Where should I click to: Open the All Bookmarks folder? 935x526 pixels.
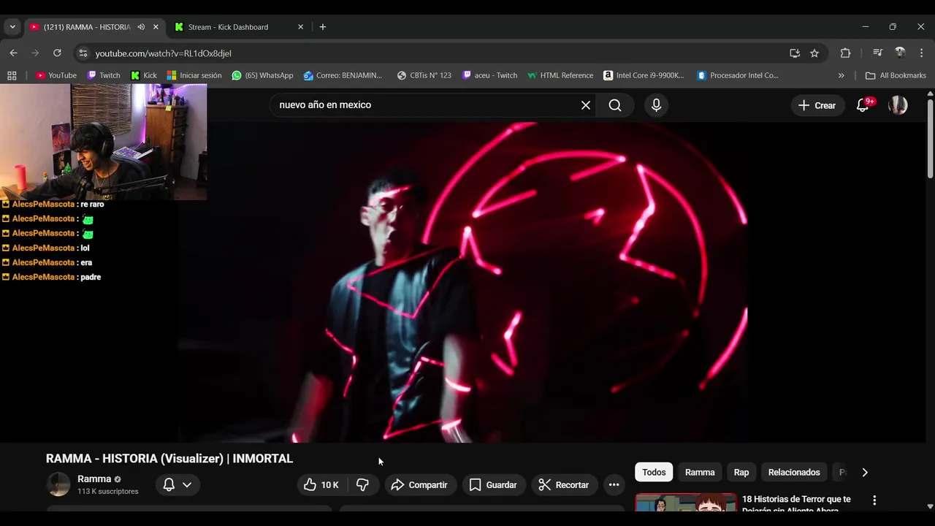(x=896, y=75)
